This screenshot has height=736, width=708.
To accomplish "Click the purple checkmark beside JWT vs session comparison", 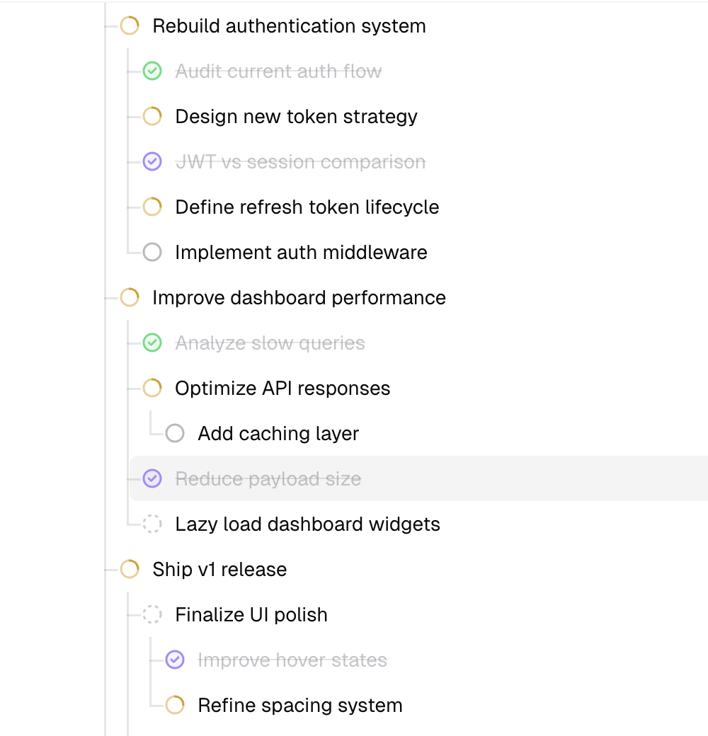I will (152, 161).
